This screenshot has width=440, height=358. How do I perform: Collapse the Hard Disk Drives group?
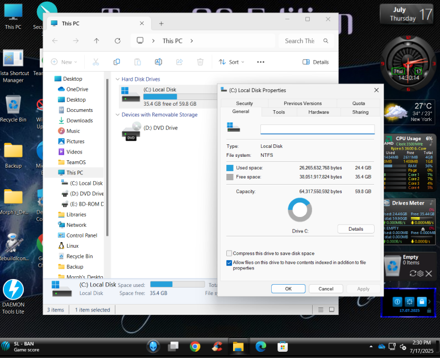[118, 80]
